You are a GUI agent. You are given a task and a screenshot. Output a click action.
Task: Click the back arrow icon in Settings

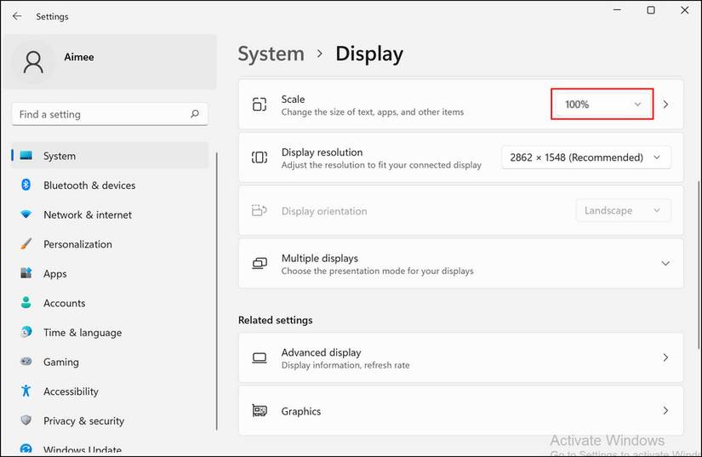click(x=17, y=16)
